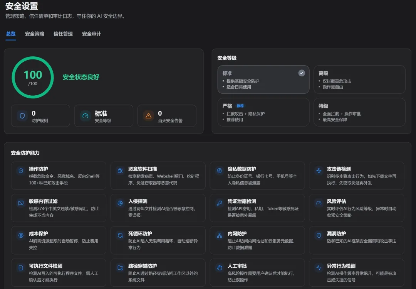
Task: Click the 100/100 security score ring
Action: (x=33, y=78)
